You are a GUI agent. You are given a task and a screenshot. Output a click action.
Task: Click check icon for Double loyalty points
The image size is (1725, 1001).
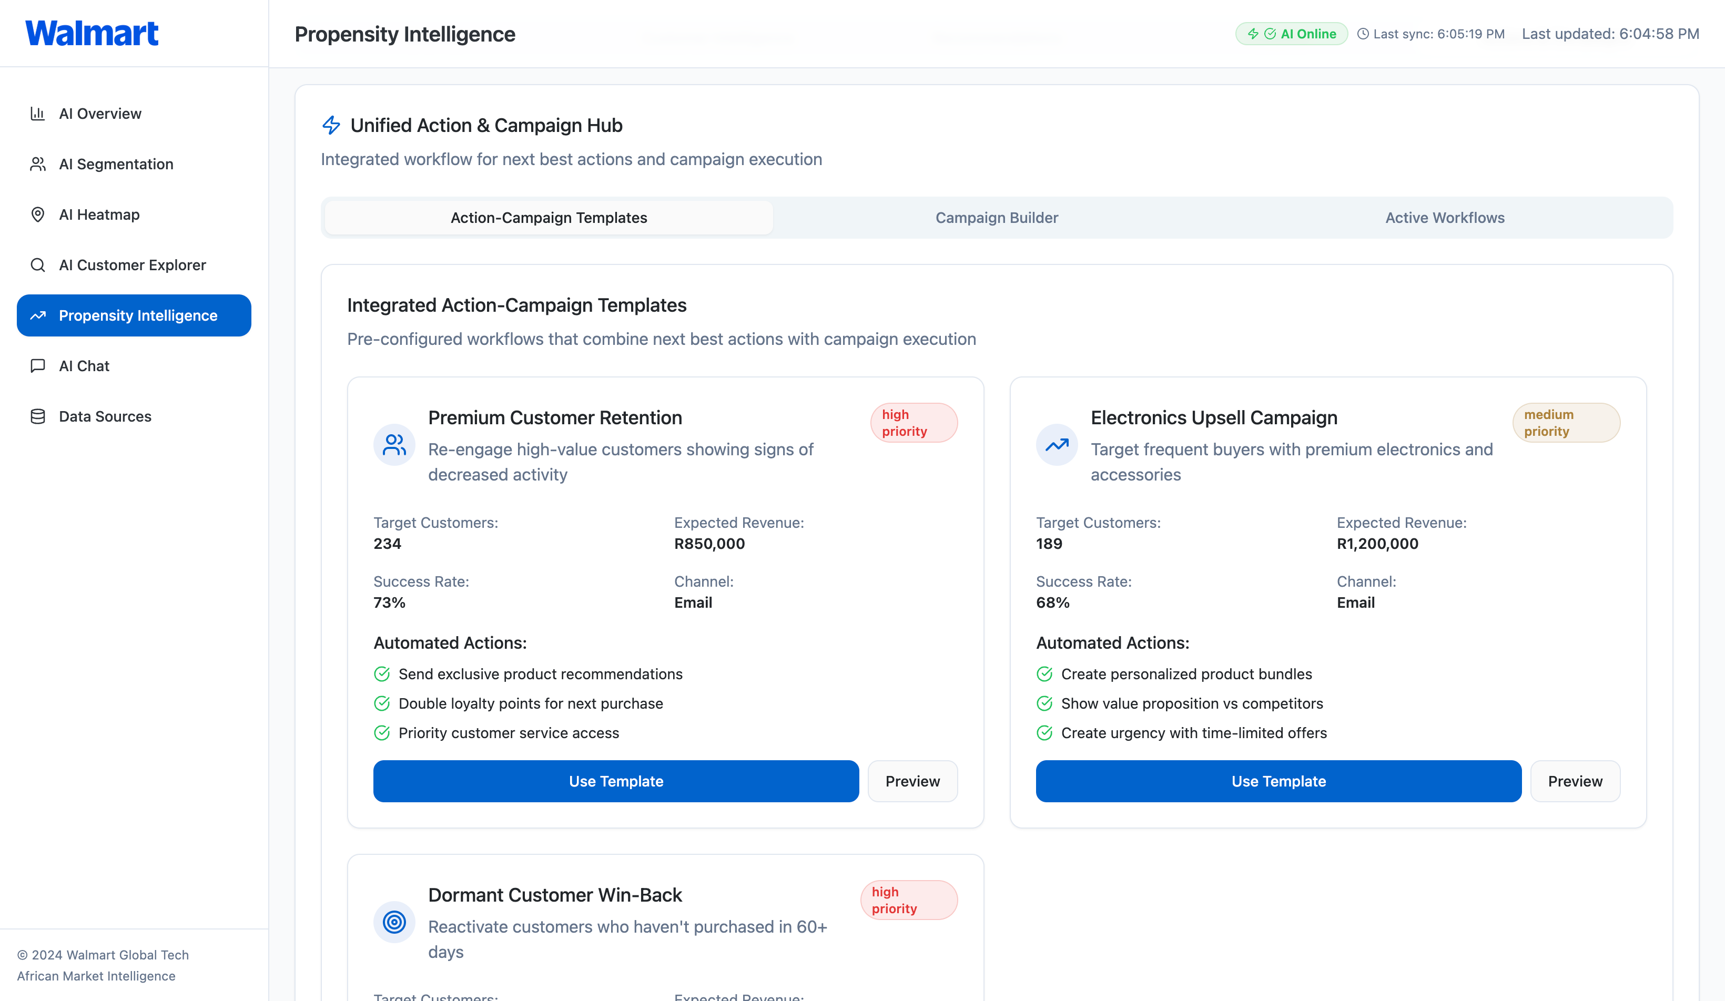(x=382, y=703)
